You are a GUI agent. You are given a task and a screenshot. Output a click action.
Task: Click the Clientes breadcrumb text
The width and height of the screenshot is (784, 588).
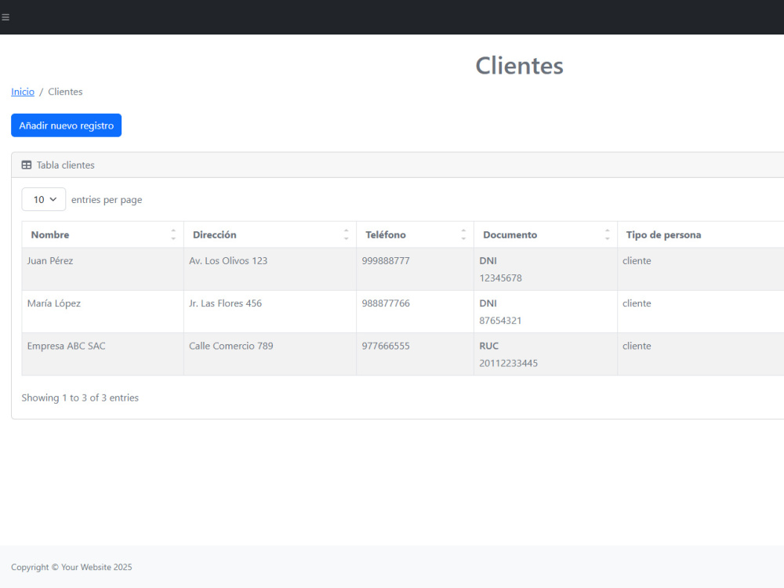pyautogui.click(x=65, y=92)
